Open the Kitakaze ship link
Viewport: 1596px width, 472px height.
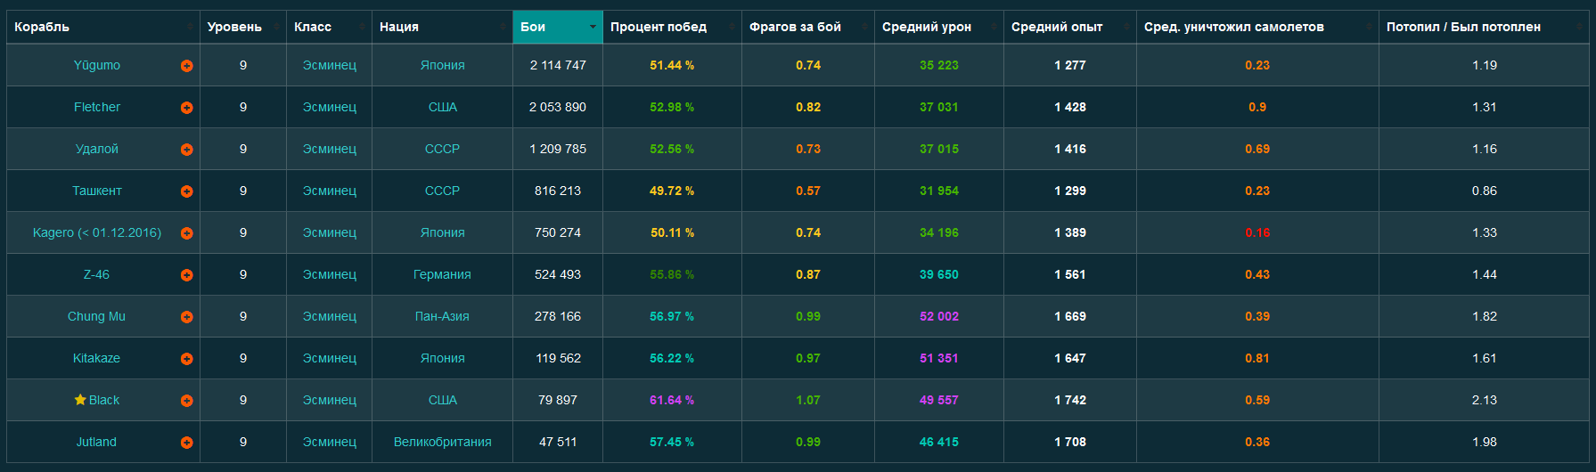(96, 358)
